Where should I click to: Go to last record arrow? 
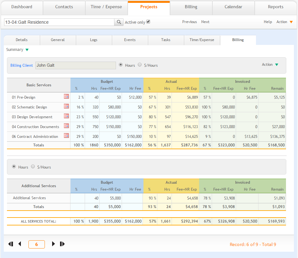click(62, 244)
